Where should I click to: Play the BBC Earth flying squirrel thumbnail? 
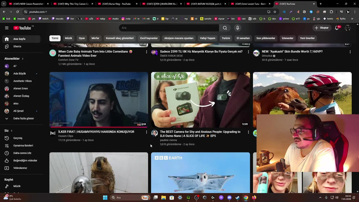click(x=201, y=173)
